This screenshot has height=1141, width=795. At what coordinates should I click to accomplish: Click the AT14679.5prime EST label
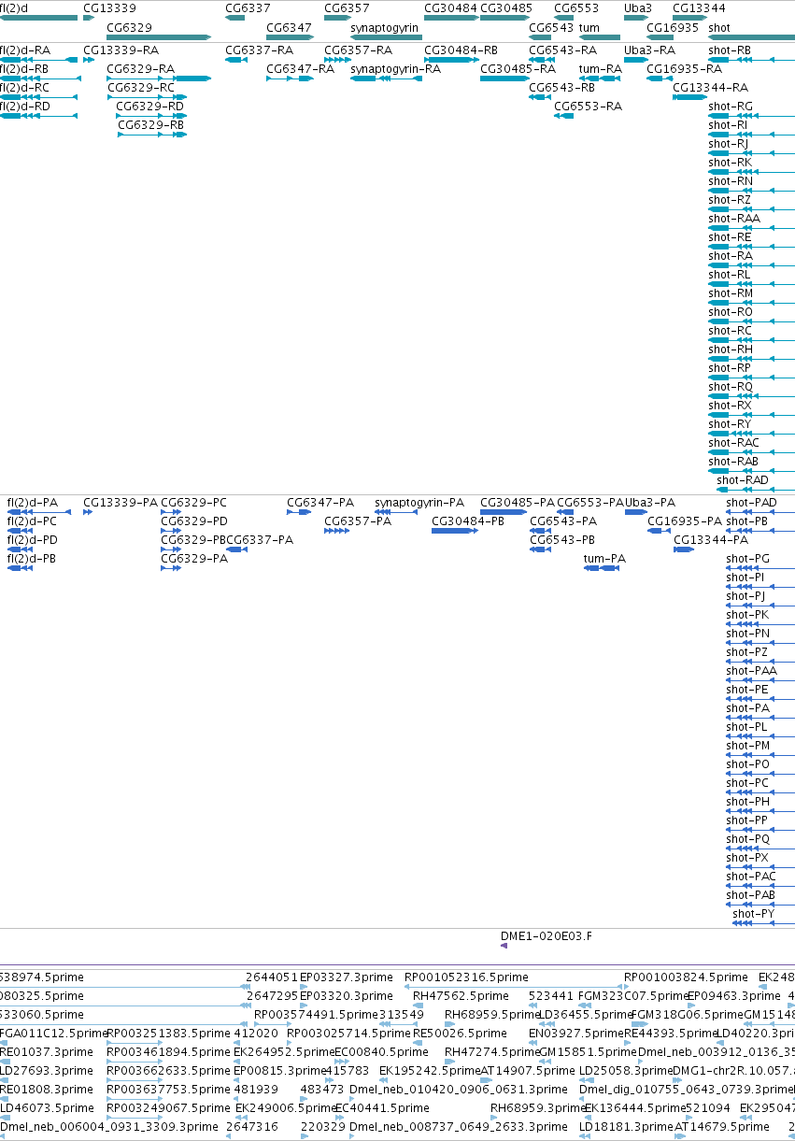pos(721,1126)
